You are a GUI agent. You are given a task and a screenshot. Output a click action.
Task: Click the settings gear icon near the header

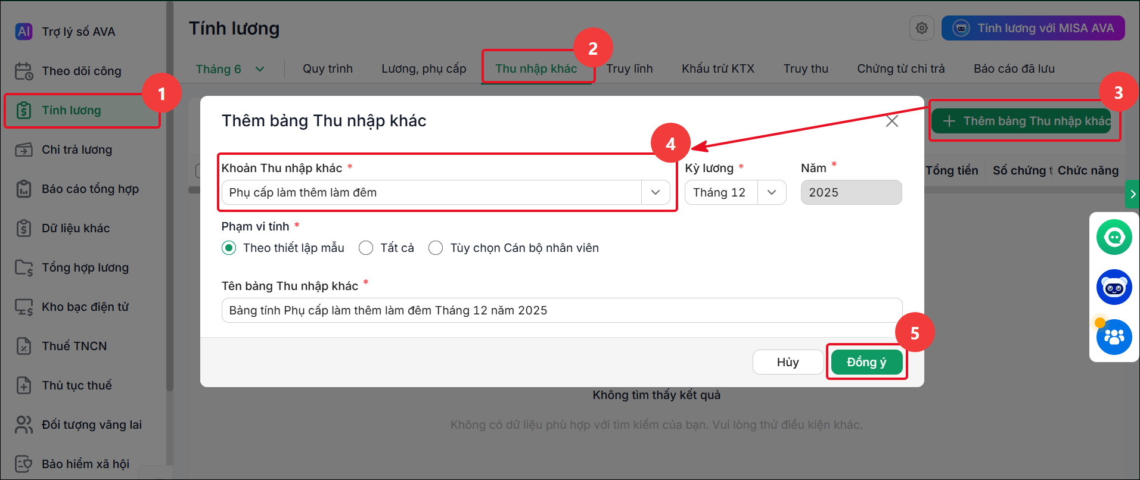point(922,28)
